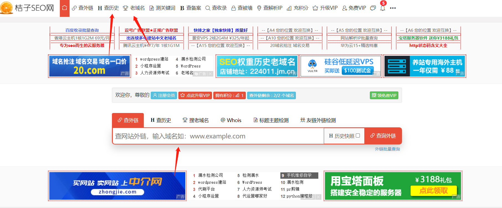Click lower ad list item 代运营哪家好
Screen dimensions: 502x208
[x=255, y=196]
